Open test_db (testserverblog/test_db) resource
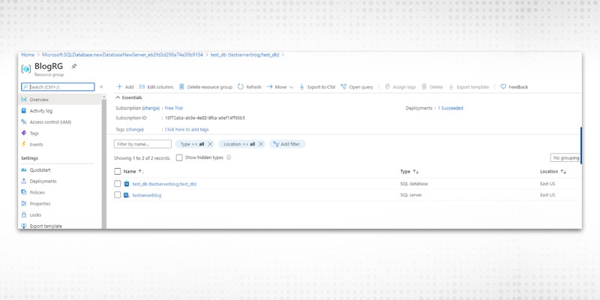This screenshot has height=300, width=600. [164, 184]
